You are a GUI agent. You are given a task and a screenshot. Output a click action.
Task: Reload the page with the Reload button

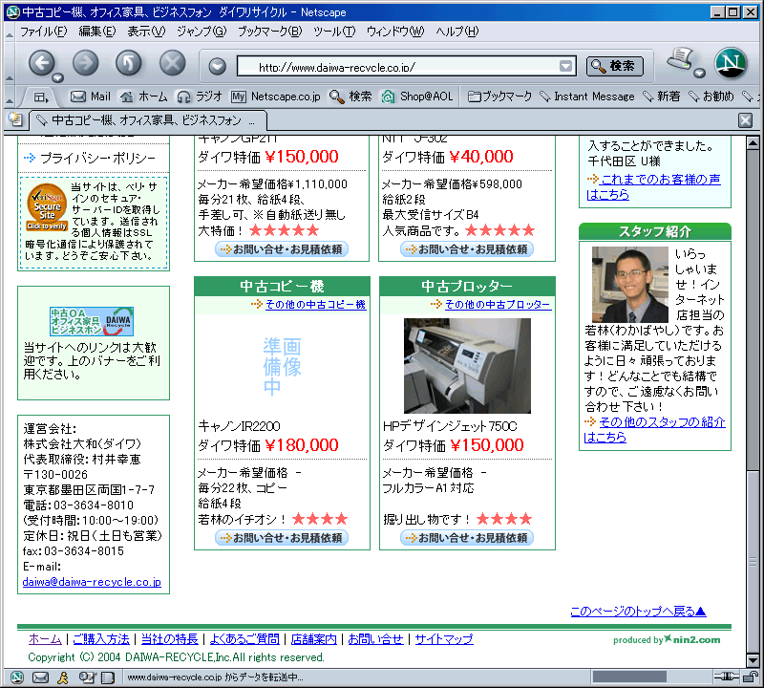click(129, 63)
